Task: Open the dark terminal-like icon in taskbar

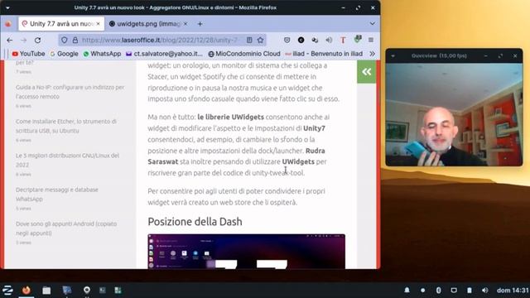Action: click(x=103, y=290)
